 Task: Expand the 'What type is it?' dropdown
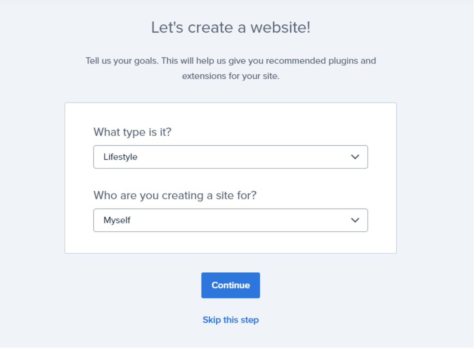pyautogui.click(x=230, y=157)
